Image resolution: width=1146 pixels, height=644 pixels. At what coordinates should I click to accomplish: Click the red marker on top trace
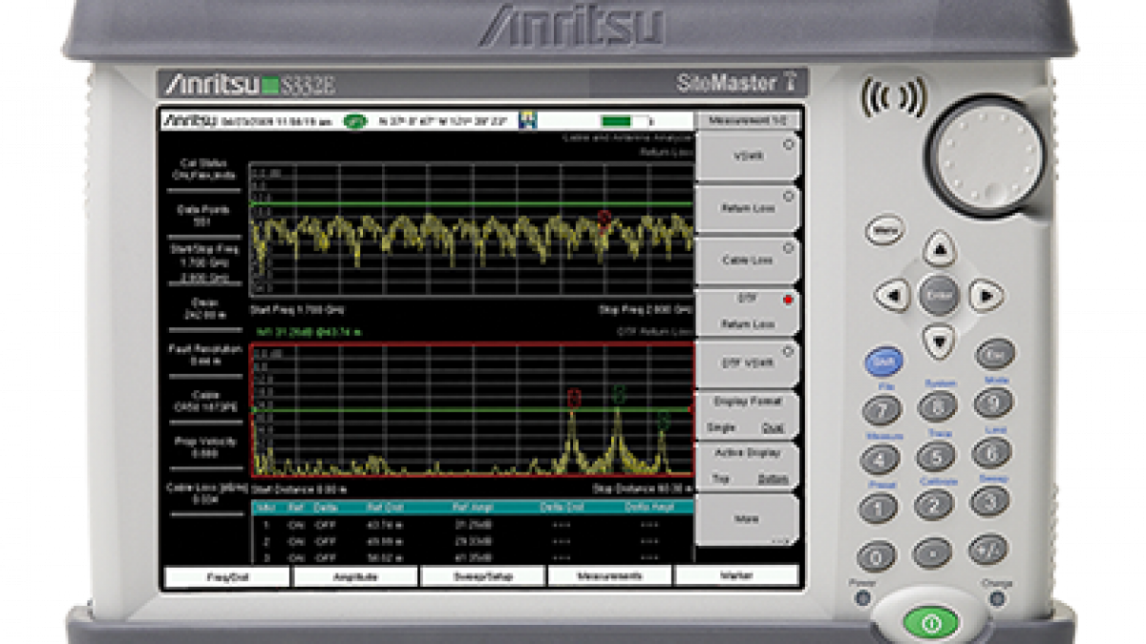point(604,218)
